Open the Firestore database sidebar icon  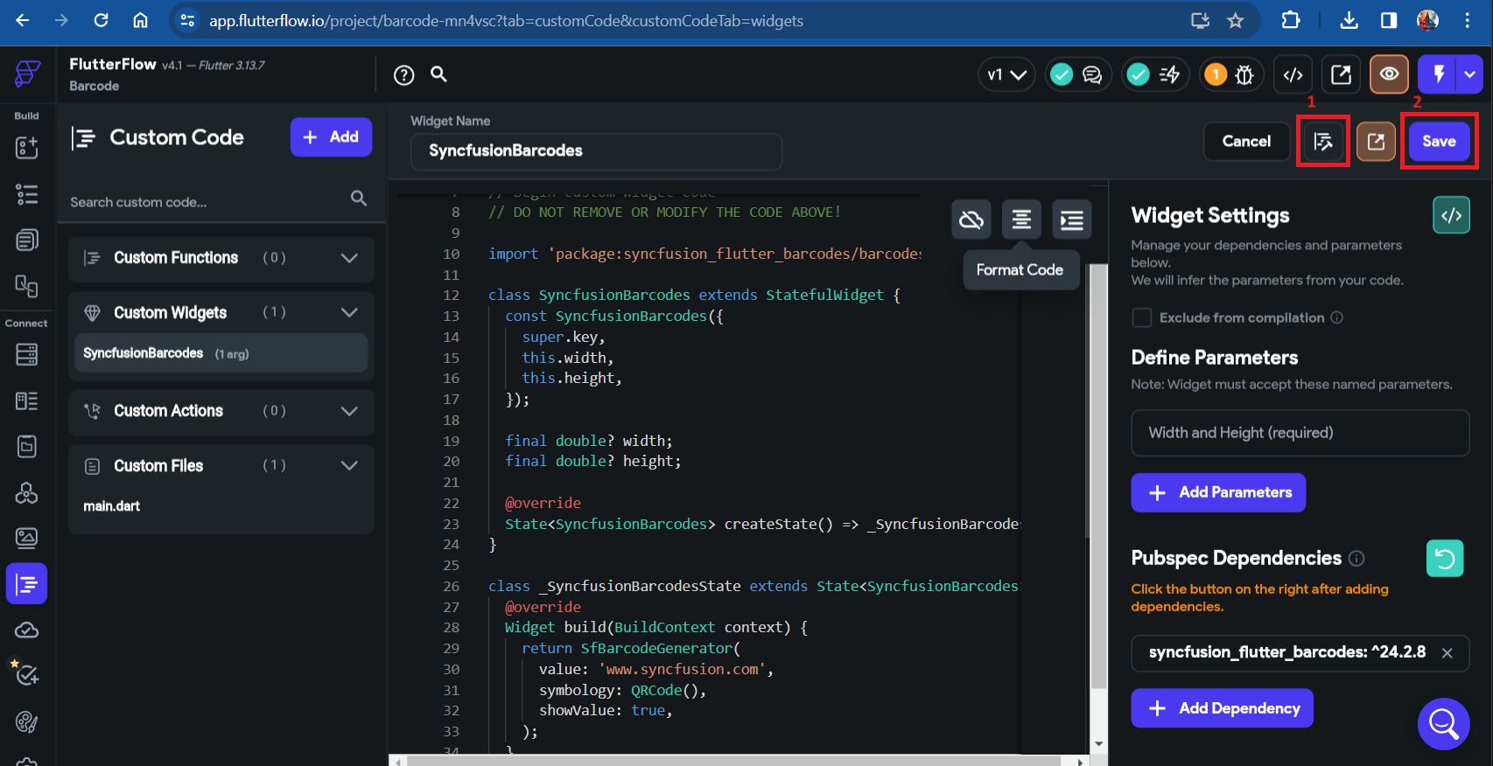[27, 354]
